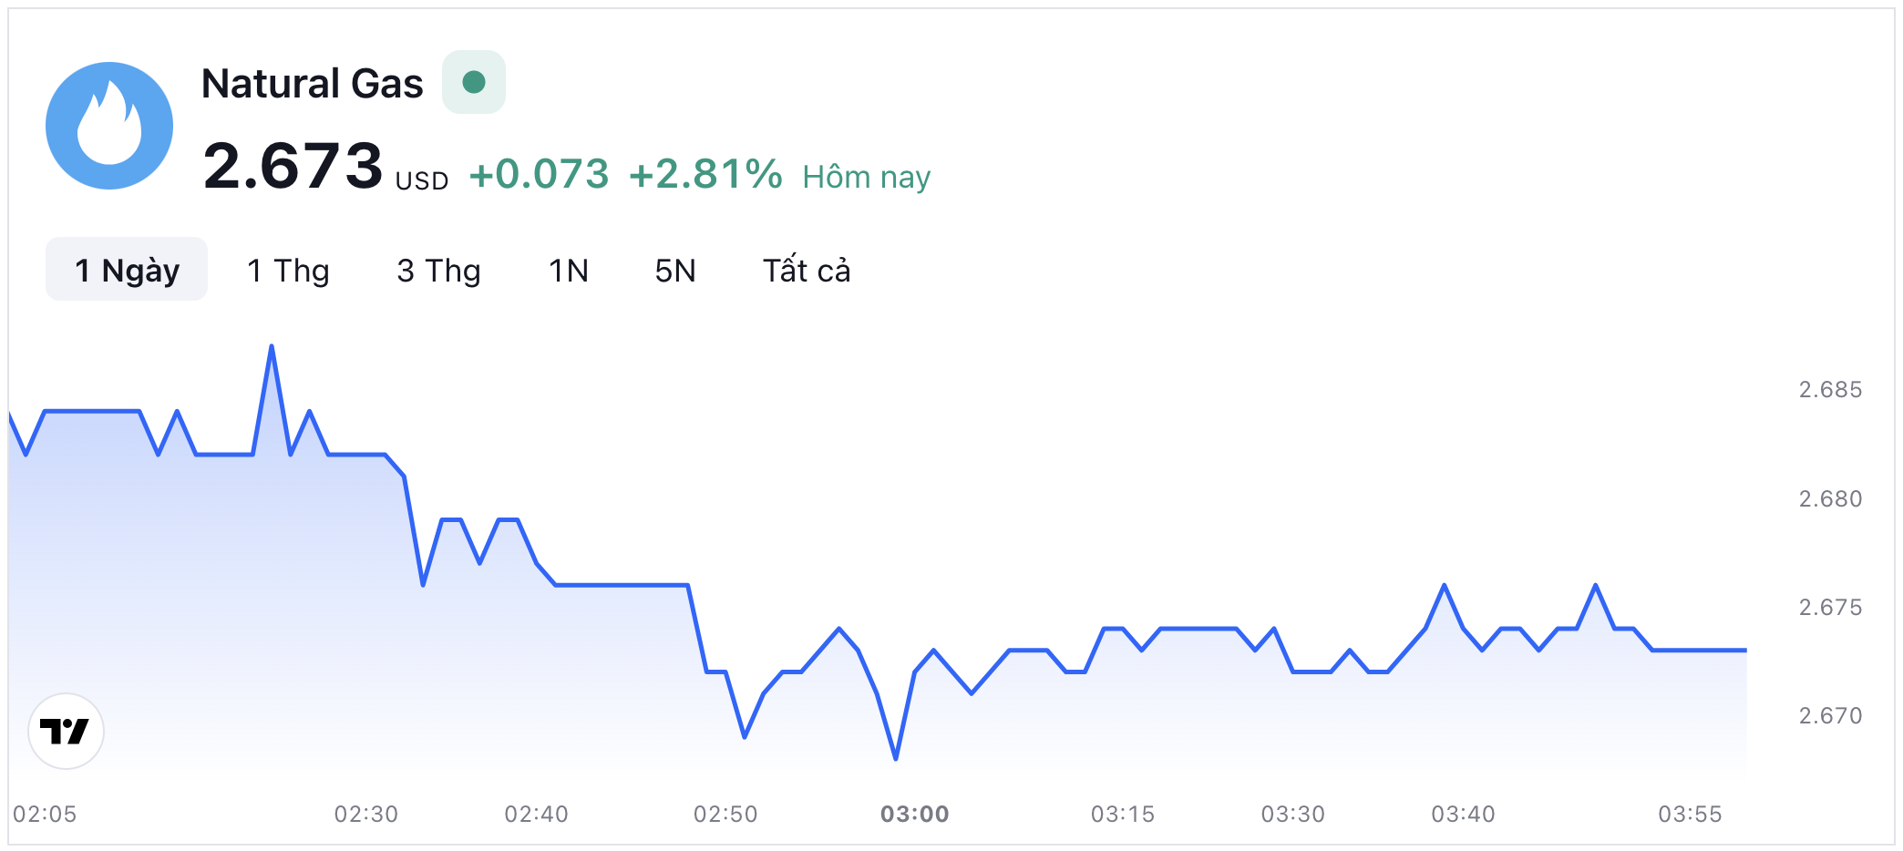Click the 02:30 time axis label
The image size is (1903, 851).
[x=365, y=814]
